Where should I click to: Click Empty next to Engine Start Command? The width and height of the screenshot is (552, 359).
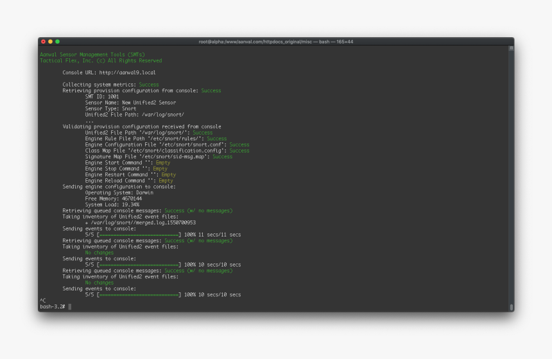(163, 163)
